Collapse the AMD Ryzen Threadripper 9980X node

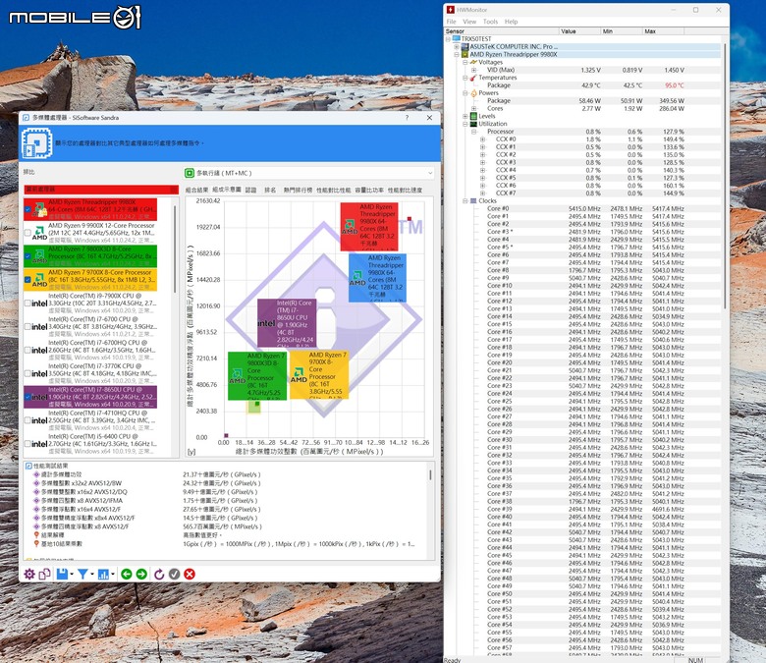[457, 55]
